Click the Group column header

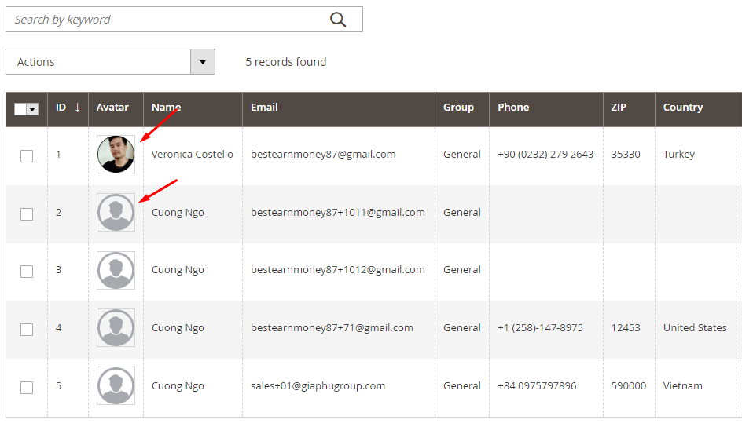[458, 108]
